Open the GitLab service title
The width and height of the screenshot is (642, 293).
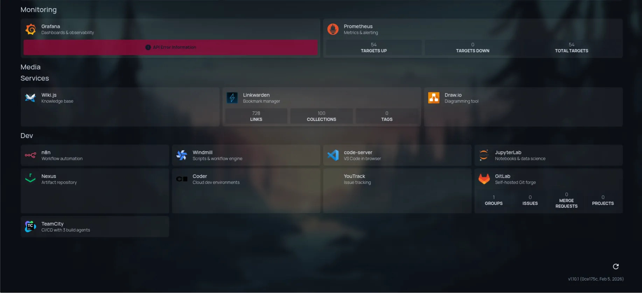point(502,176)
